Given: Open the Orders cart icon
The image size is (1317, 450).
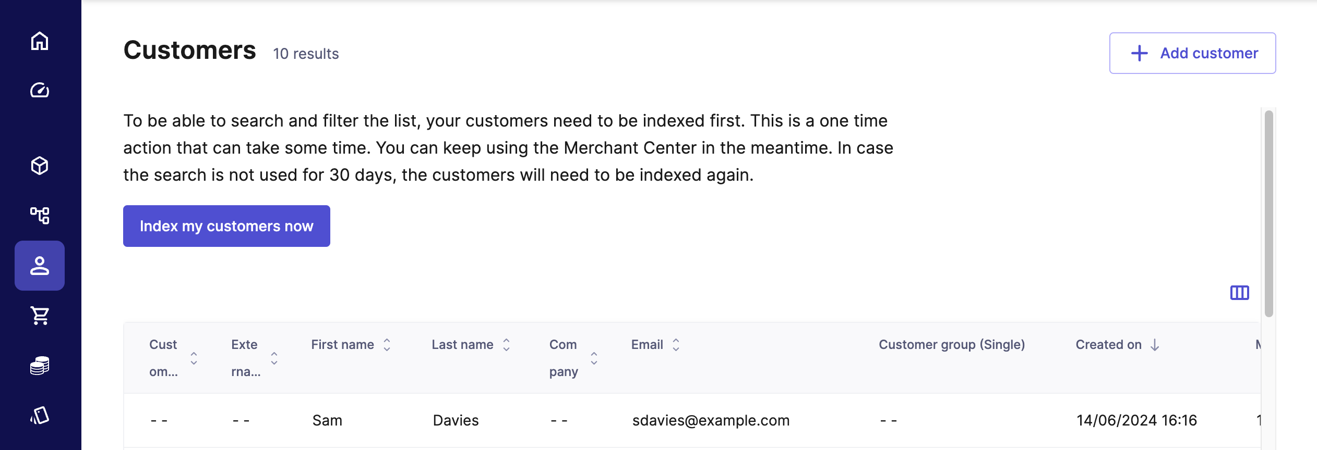Looking at the screenshot, I should point(40,315).
